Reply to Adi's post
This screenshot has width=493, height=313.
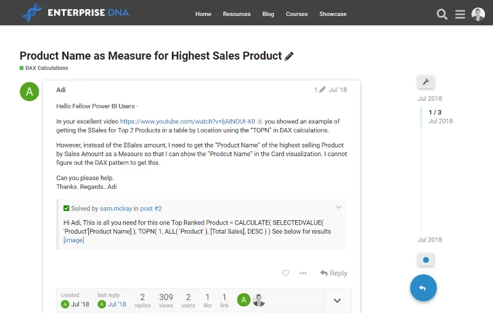point(333,273)
